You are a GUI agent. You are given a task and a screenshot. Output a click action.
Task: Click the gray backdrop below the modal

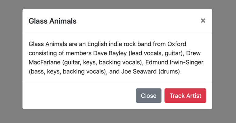click(x=117, y=116)
